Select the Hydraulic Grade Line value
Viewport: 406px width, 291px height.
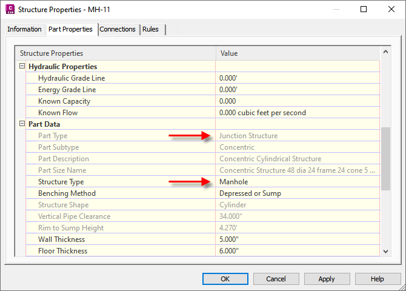pyautogui.click(x=297, y=78)
